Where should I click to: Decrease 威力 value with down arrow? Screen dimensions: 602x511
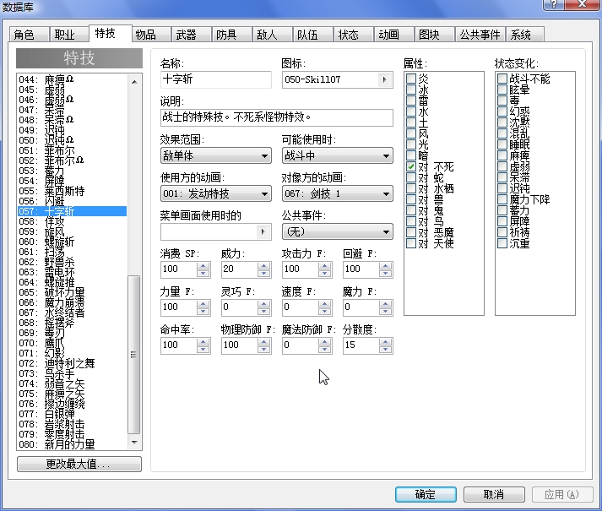[x=263, y=273]
